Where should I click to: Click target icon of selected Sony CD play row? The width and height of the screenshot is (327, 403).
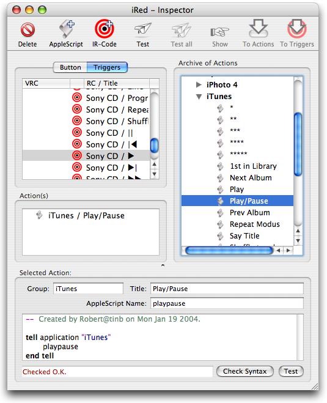pyautogui.click(x=77, y=155)
